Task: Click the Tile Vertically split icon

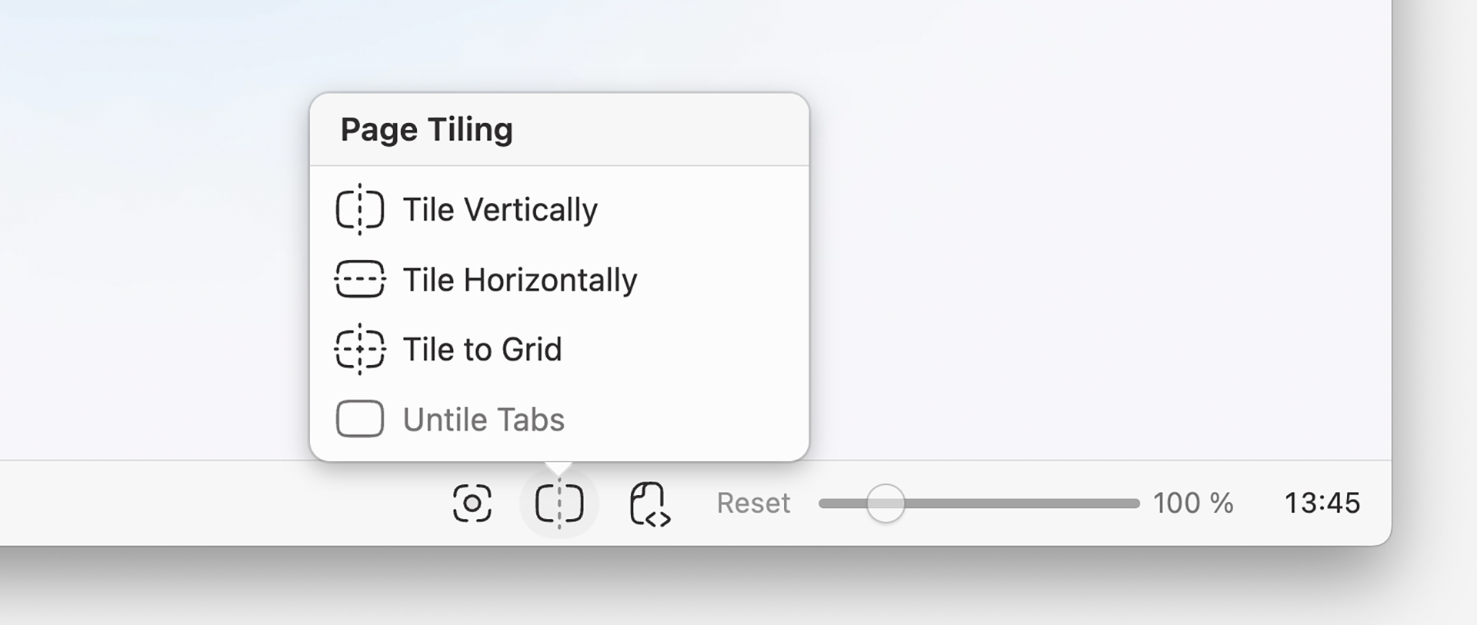Action: pyautogui.click(x=360, y=209)
